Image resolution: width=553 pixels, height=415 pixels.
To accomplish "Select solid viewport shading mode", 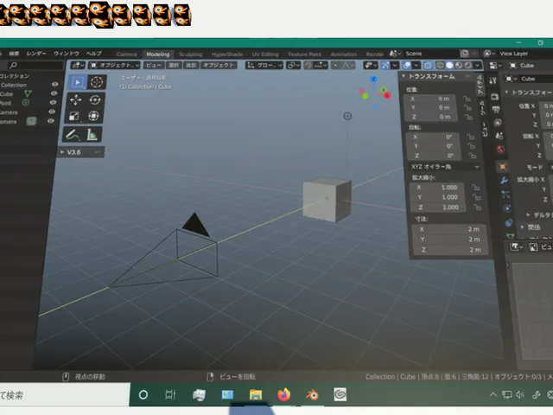I will point(449,66).
